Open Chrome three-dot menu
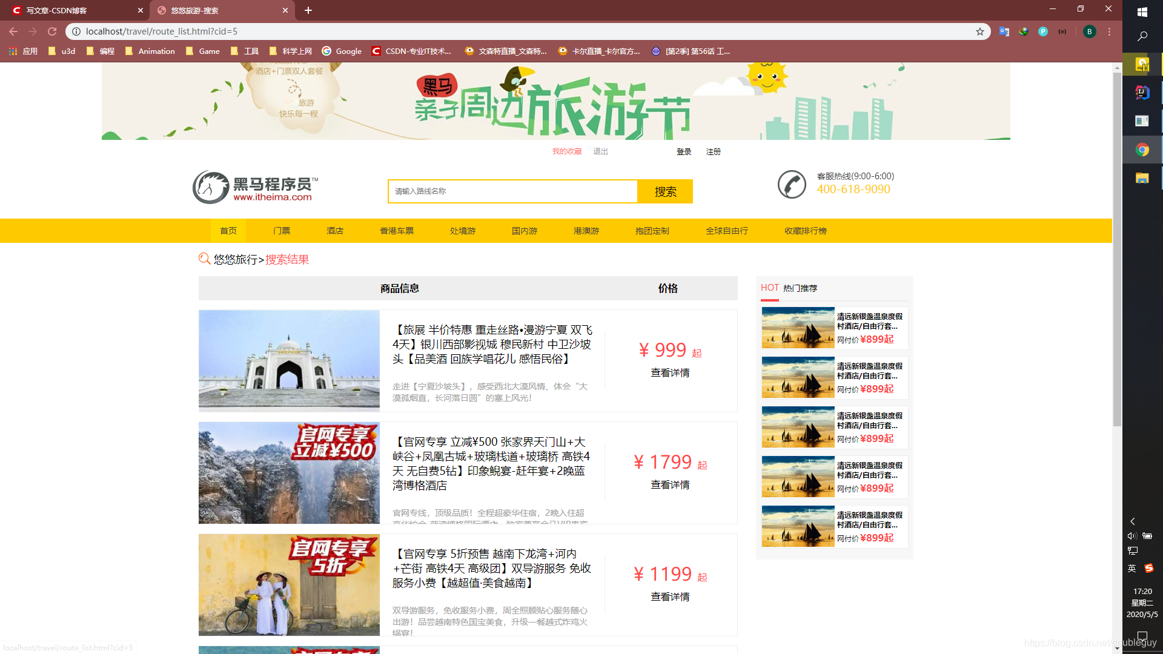The width and height of the screenshot is (1163, 654). [x=1109, y=31]
